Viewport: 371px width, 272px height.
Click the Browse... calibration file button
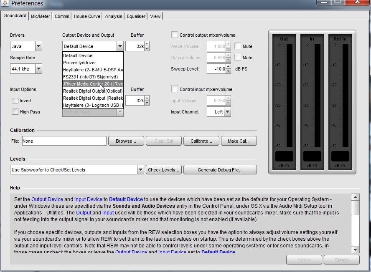point(126,141)
